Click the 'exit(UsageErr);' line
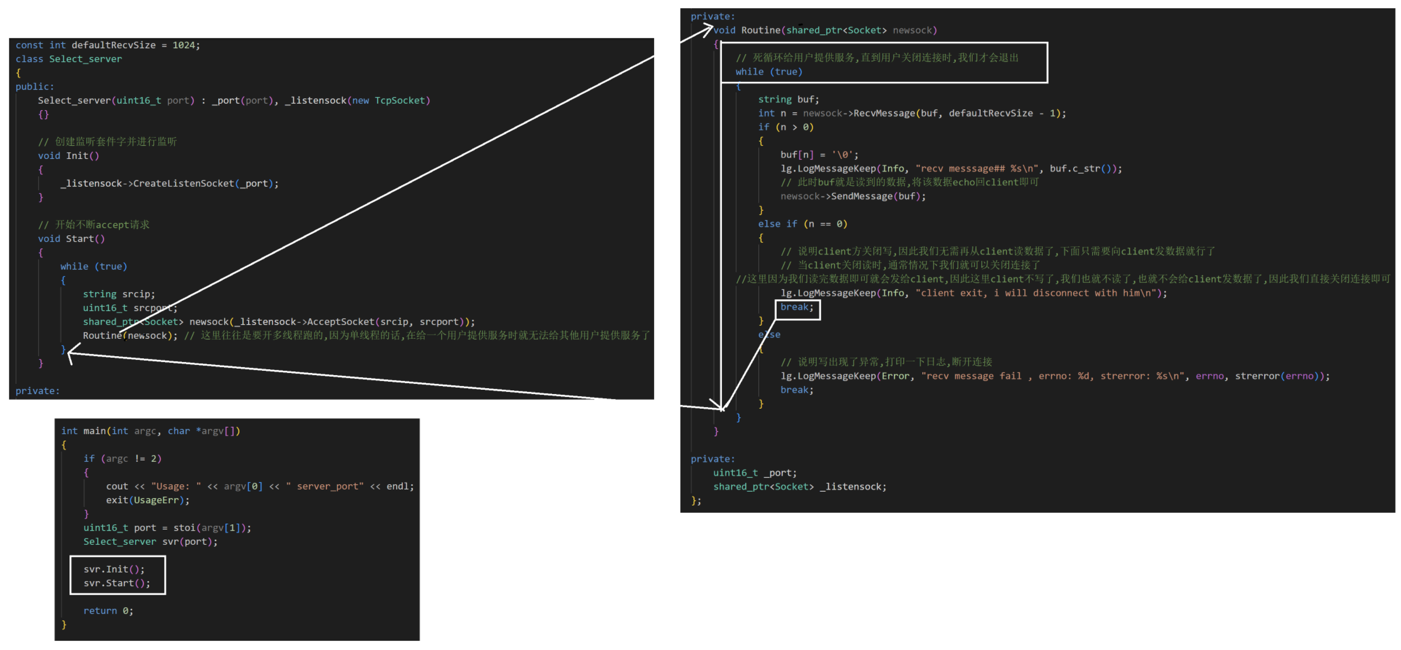The height and width of the screenshot is (650, 1401). pos(148,500)
